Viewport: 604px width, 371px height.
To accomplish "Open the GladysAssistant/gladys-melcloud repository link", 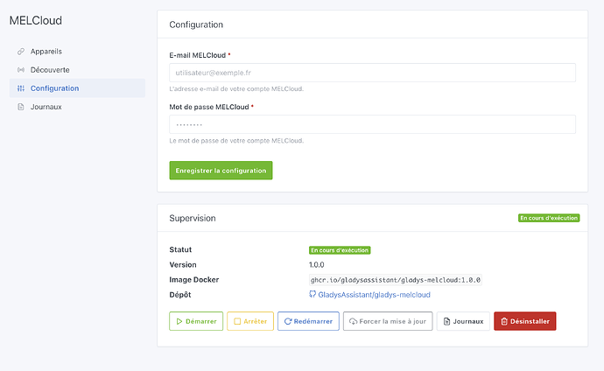I will 374,295.
